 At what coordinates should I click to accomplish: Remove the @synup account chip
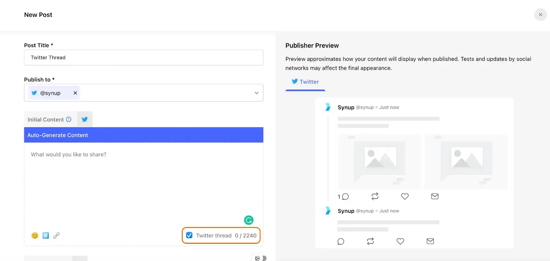coord(75,93)
